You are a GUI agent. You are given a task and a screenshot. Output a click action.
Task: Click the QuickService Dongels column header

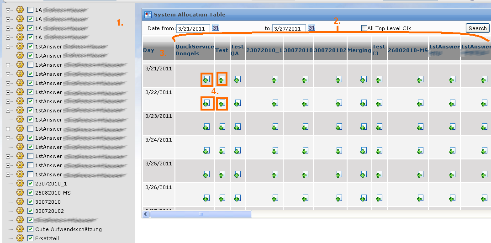tap(195, 50)
